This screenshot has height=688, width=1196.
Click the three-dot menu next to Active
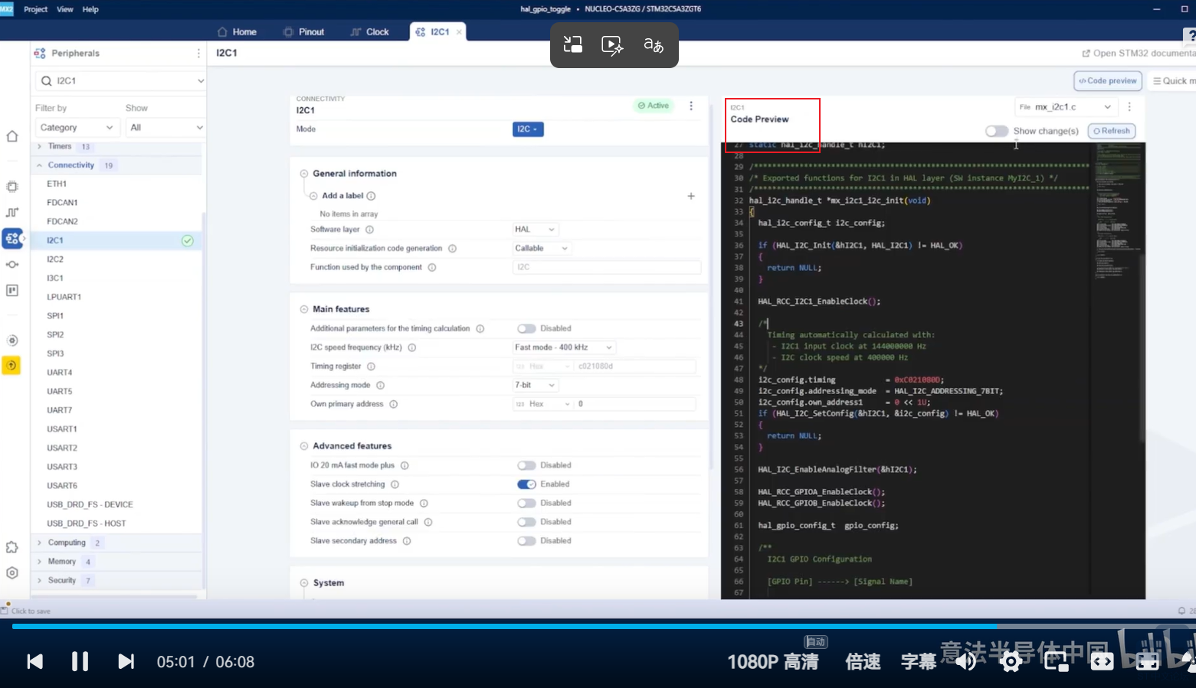[x=691, y=106]
